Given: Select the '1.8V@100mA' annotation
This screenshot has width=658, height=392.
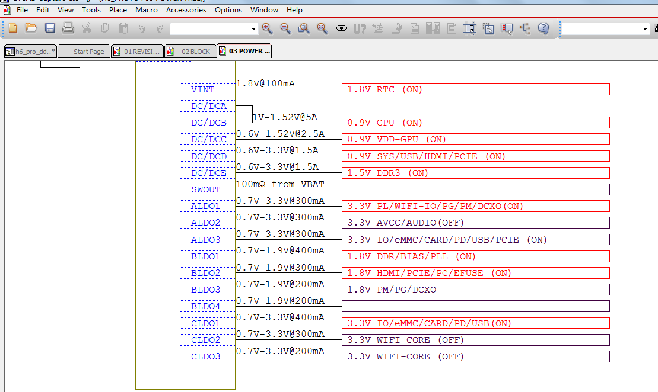Looking at the screenshot, I should (265, 83).
